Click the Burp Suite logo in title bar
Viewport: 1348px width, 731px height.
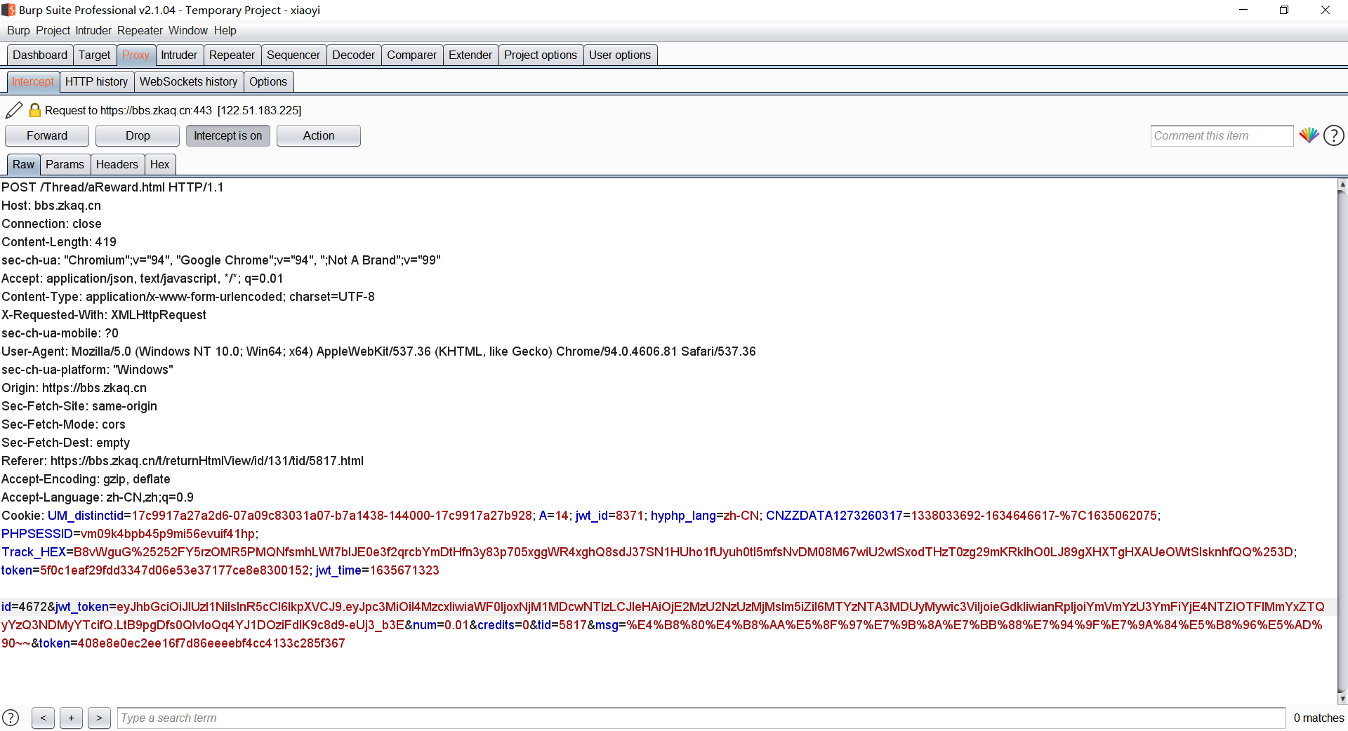pyautogui.click(x=8, y=10)
